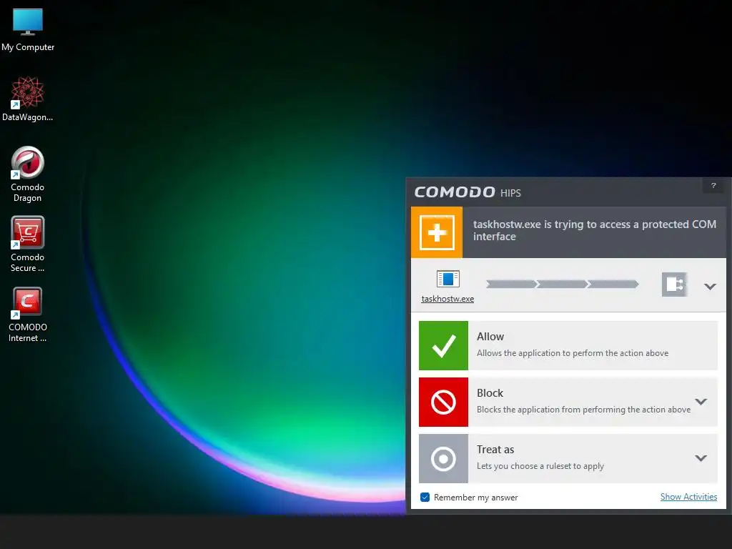Click the gray Treat as icon
This screenshot has width=732, height=549.
point(443,458)
